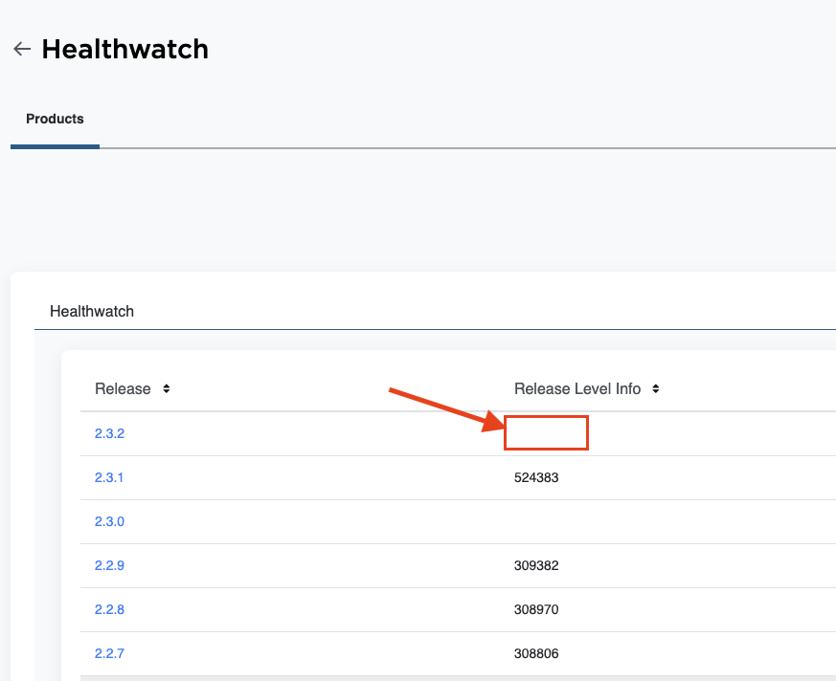836x681 pixels.
Task: Click the 309382 release level value
Action: [x=536, y=565]
